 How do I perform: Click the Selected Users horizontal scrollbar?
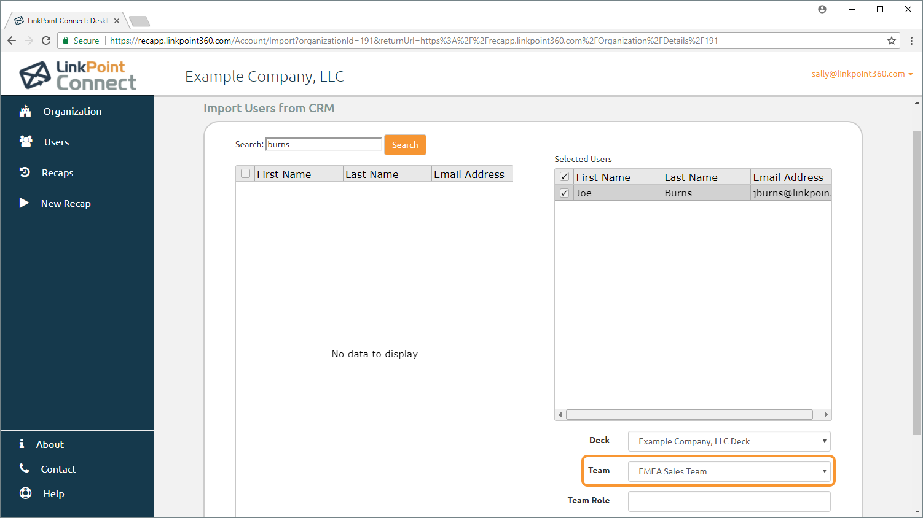pos(689,415)
